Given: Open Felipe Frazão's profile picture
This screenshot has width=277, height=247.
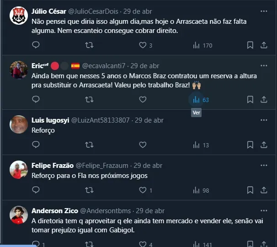Looking at the screenshot, I should point(19,170).
